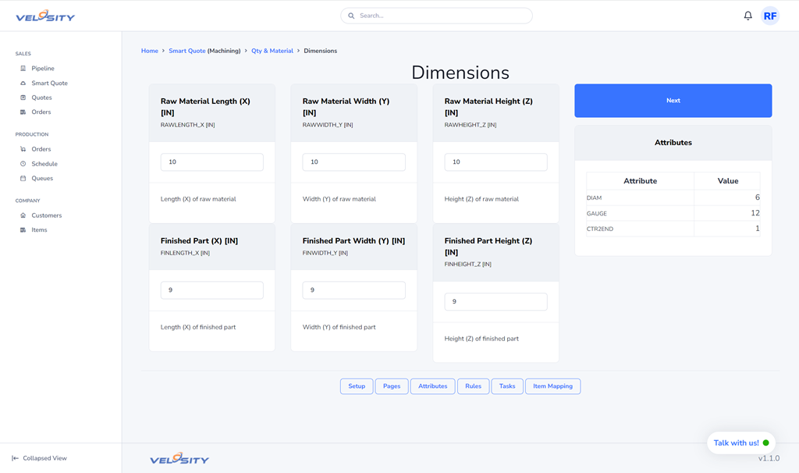
Task: Click the Smart Quote sidebar icon
Action: [23, 84]
